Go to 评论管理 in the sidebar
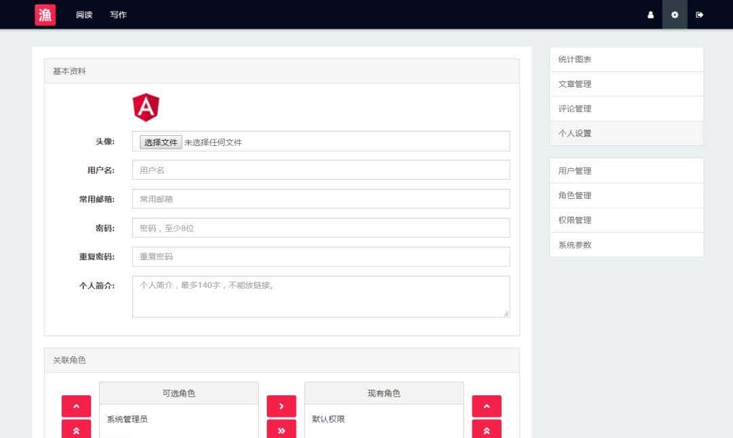The image size is (733, 438). tap(626, 109)
